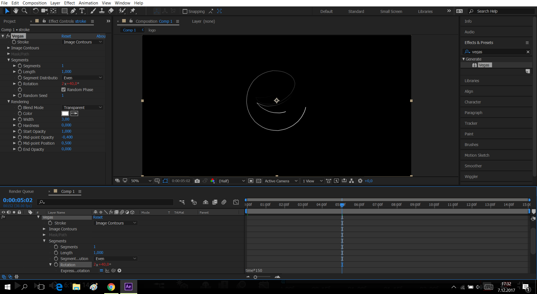
Task: Toggle stopwatch for Hardness property
Action: (20, 126)
